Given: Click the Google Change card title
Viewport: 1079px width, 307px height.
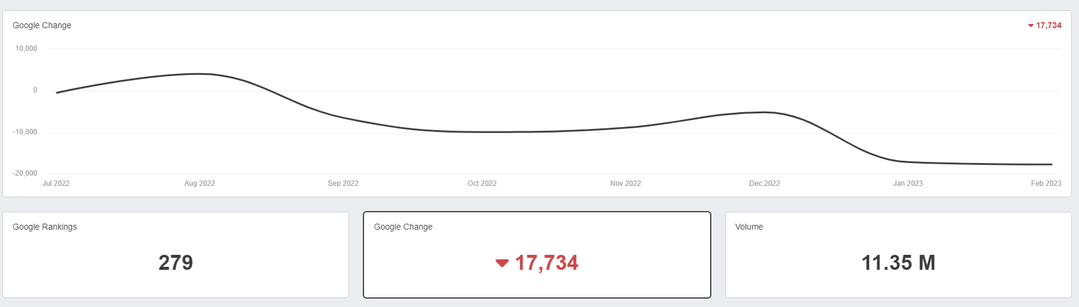Looking at the screenshot, I should 403,227.
